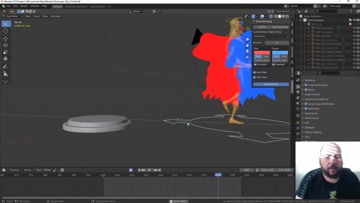Select the Transform tool
Screen dimensions: 360x203
point(6,59)
